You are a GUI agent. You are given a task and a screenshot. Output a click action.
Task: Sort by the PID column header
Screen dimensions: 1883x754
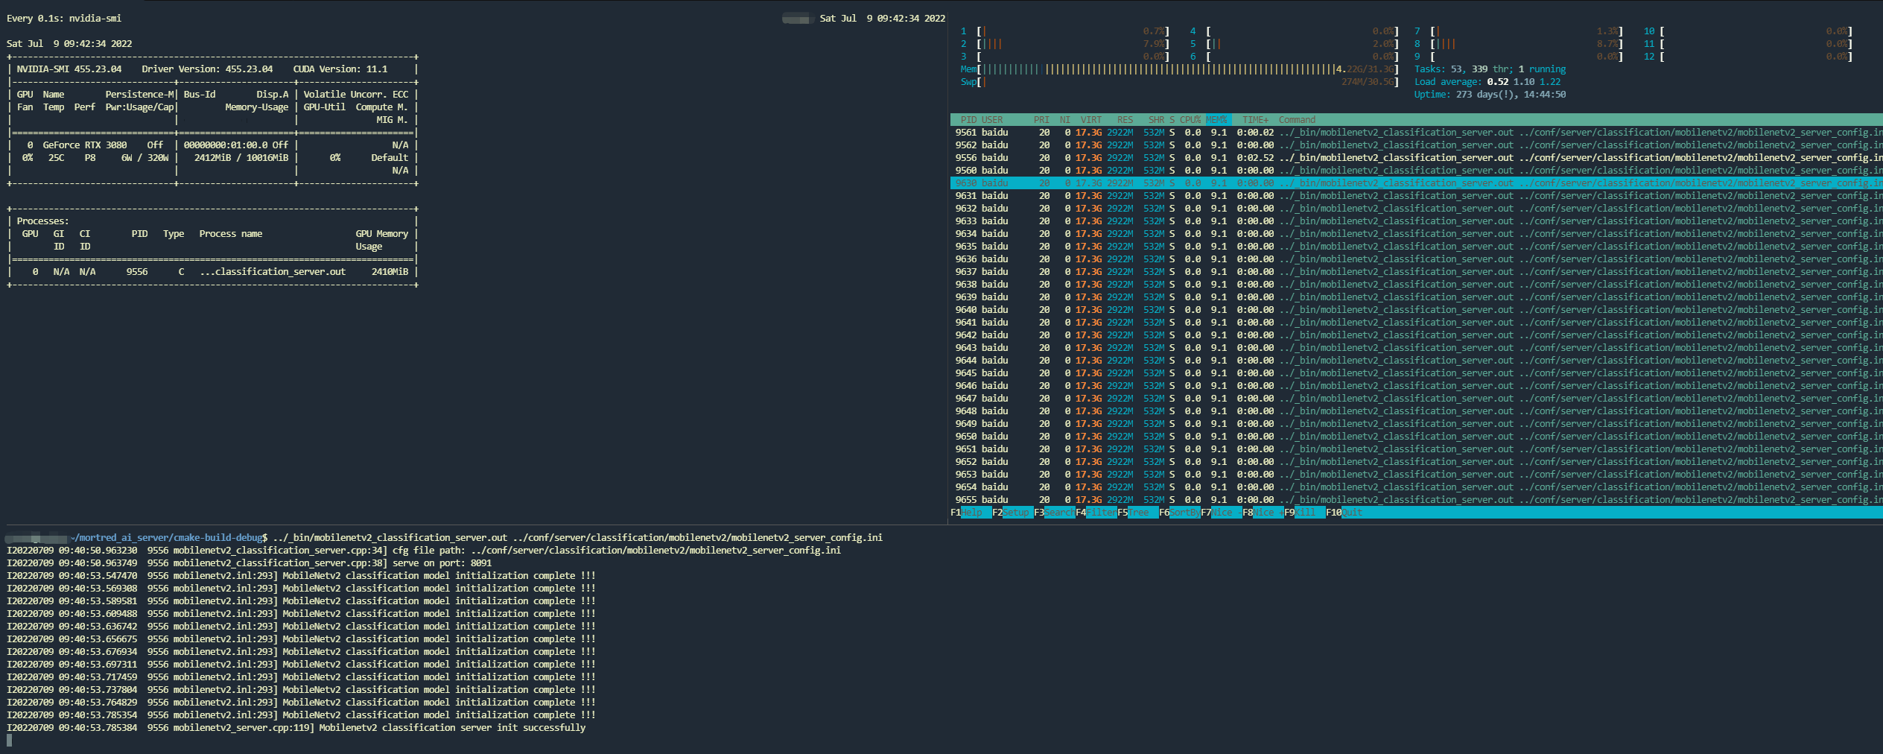click(x=968, y=120)
